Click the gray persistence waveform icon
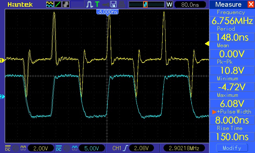The image size is (255, 153). click(66, 4)
